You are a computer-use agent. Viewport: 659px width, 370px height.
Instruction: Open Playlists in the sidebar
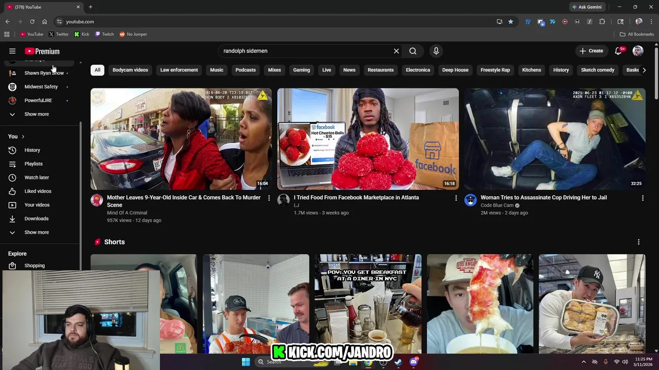(x=41, y=164)
